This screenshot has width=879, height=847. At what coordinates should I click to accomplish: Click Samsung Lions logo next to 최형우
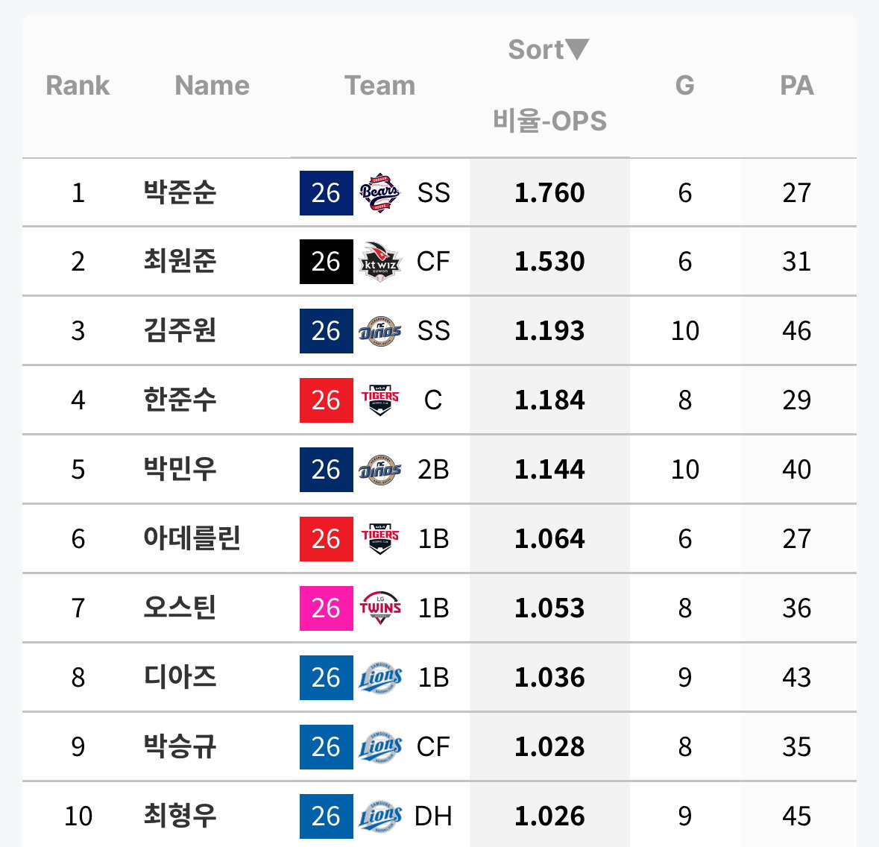click(379, 816)
